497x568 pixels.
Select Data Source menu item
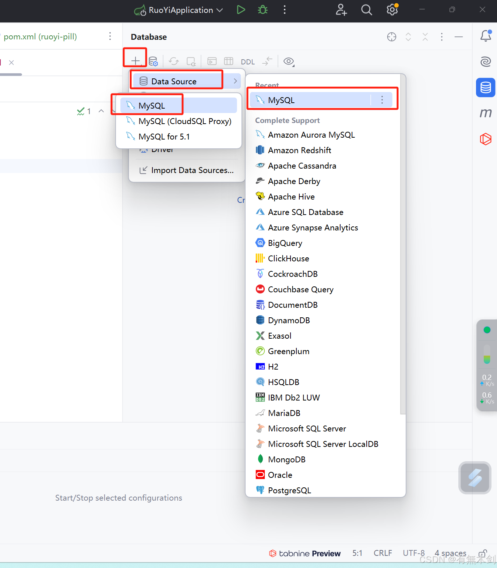[187, 81]
